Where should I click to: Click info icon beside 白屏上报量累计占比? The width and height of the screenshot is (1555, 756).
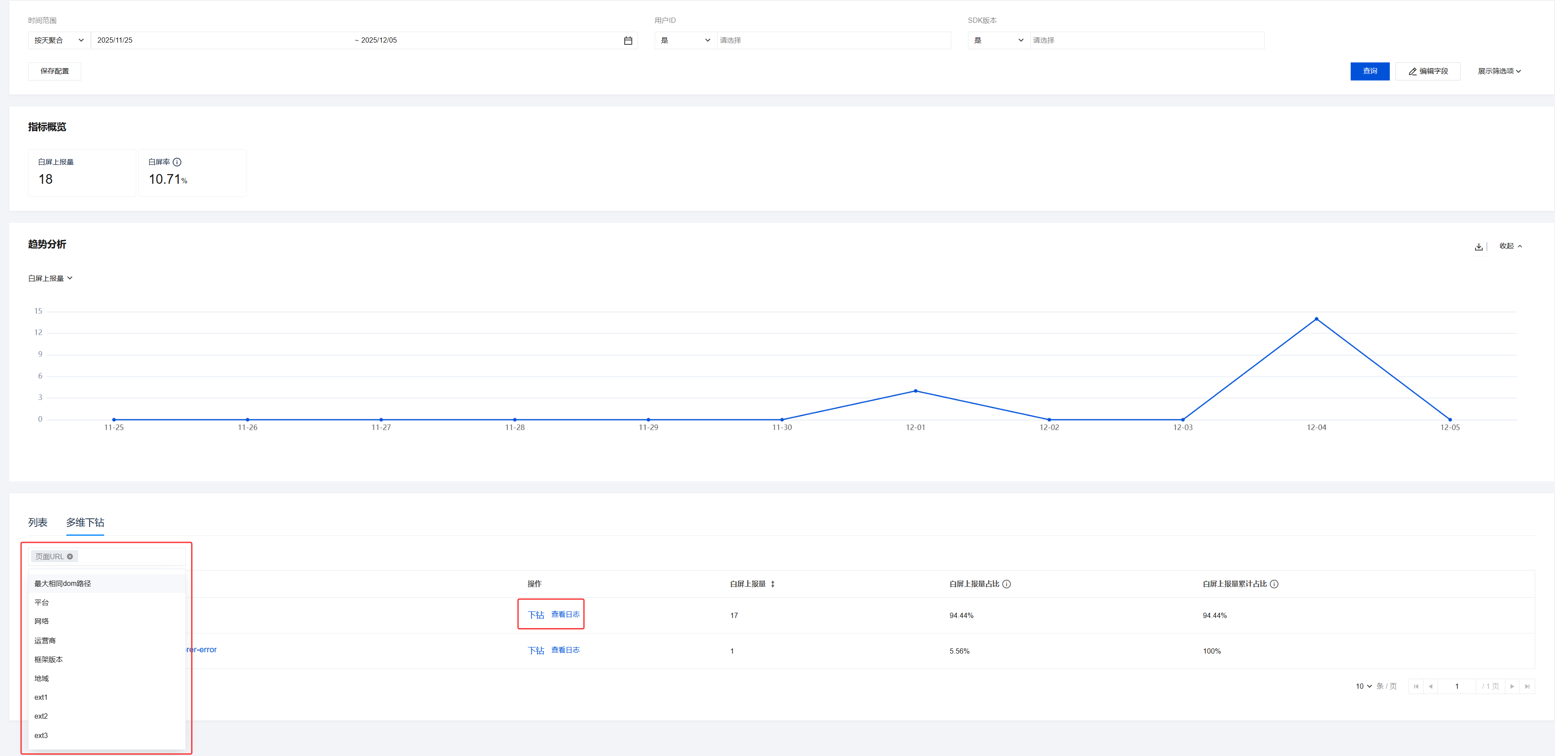1274,584
